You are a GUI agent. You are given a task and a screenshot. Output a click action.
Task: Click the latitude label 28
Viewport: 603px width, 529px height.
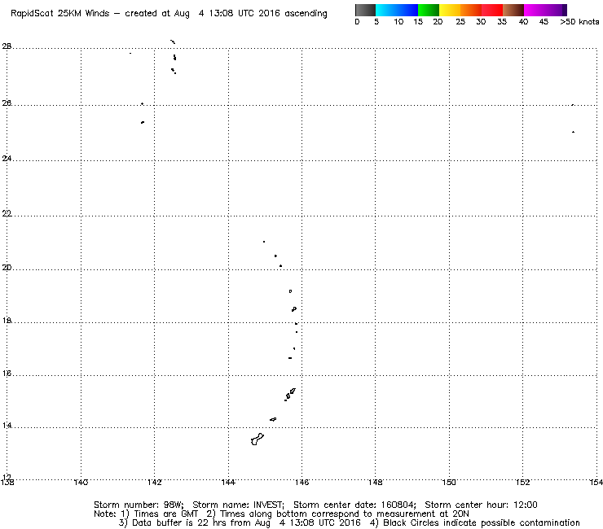click(x=7, y=46)
